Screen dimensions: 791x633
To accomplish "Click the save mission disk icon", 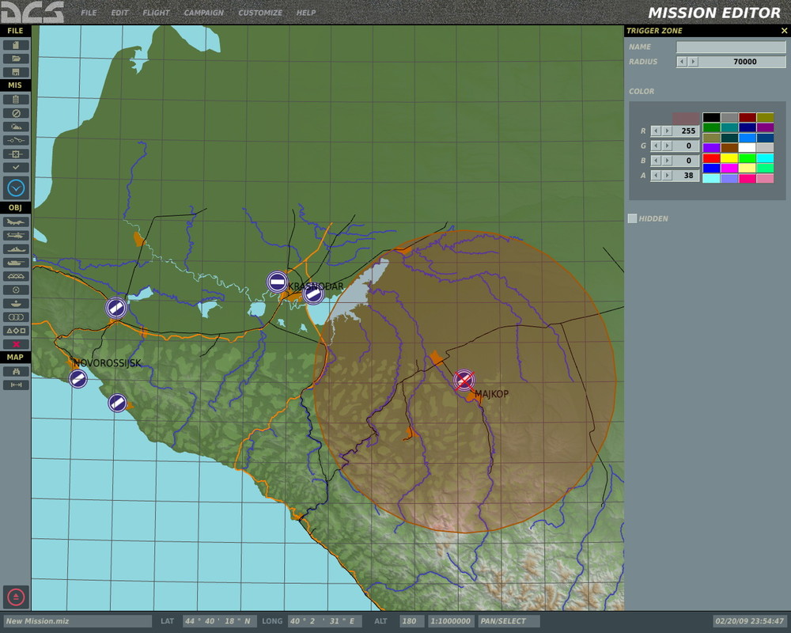I will pyautogui.click(x=16, y=72).
